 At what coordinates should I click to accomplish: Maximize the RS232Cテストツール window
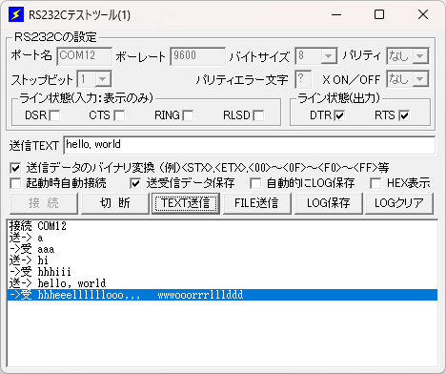(x=379, y=14)
